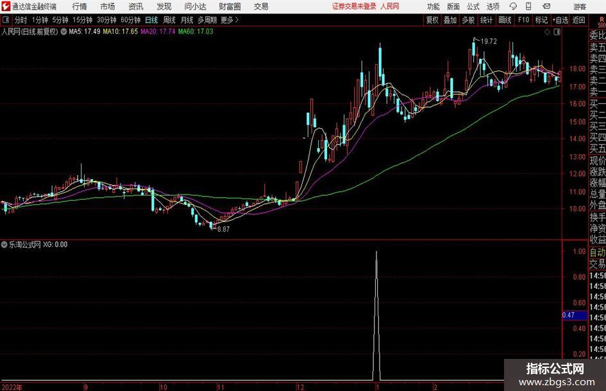
Task: Select the 多周期 view
Action: click(x=207, y=20)
